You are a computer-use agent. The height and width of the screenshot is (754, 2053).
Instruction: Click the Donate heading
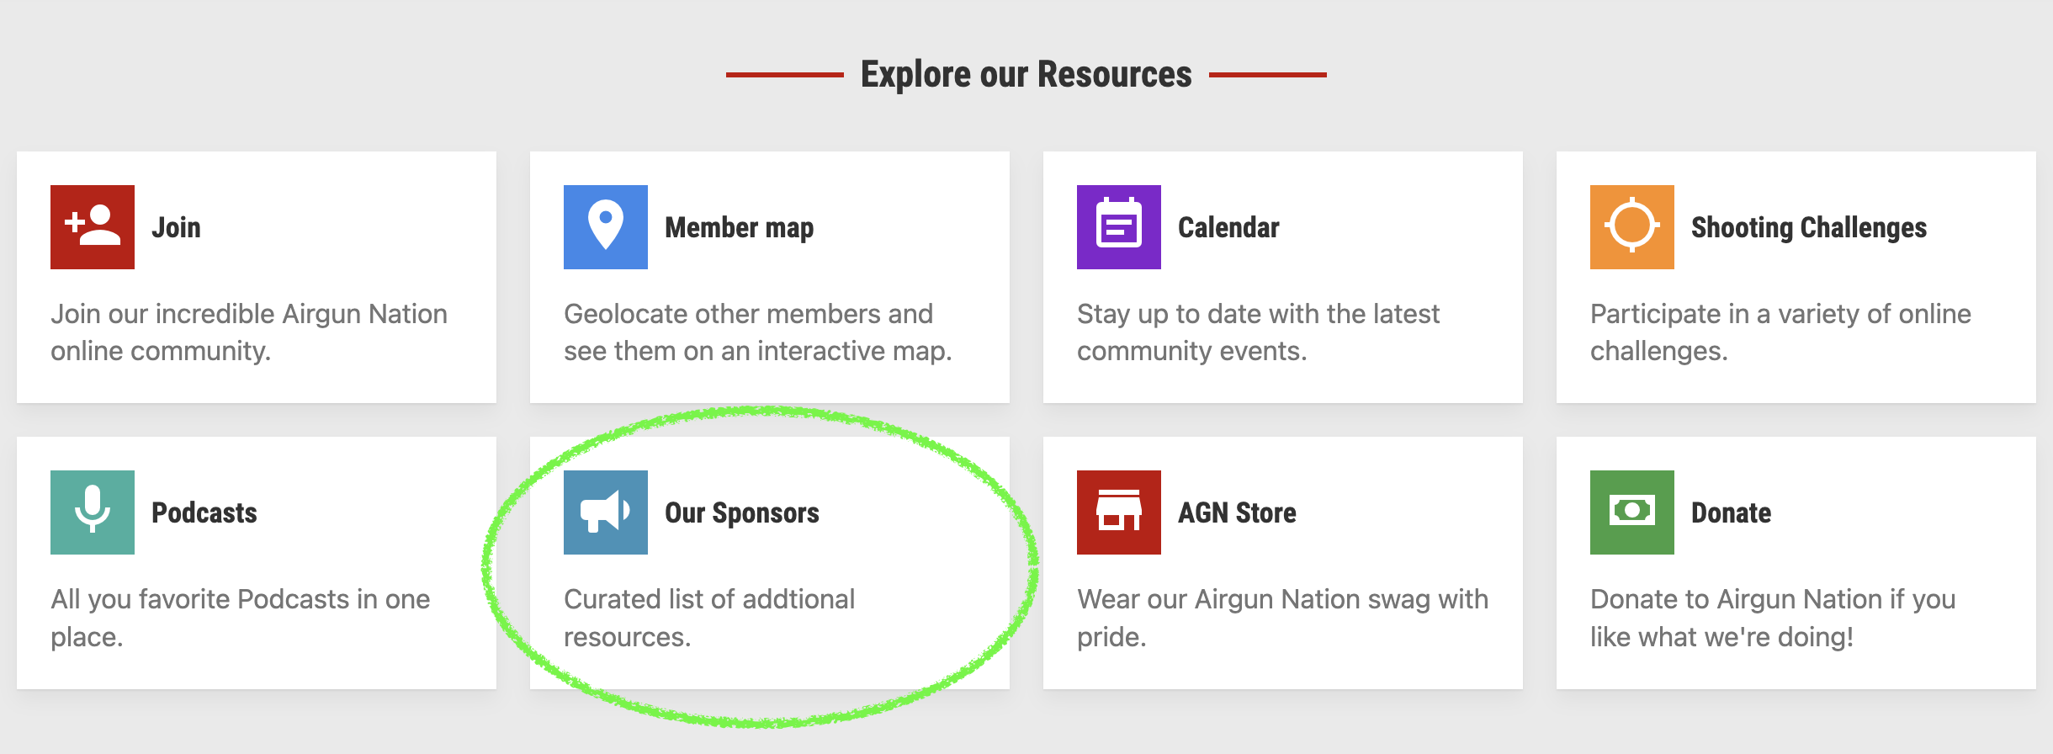1731,512
